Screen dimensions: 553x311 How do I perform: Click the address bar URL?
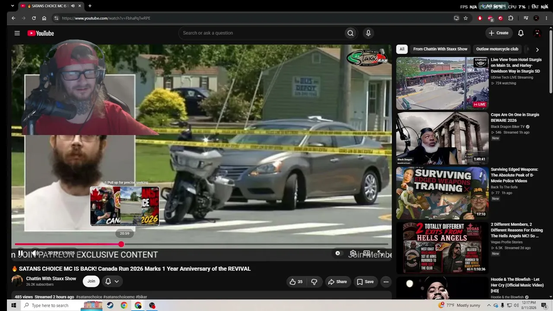106,18
